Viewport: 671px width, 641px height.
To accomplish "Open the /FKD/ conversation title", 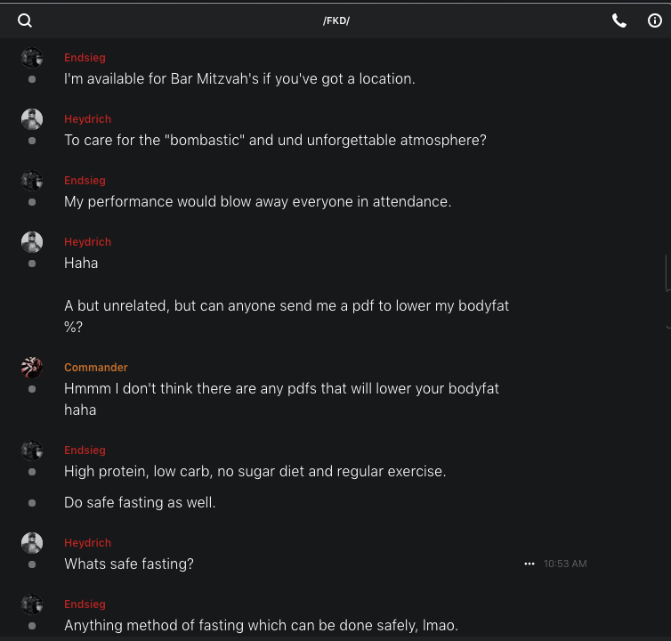I will click(336, 20).
